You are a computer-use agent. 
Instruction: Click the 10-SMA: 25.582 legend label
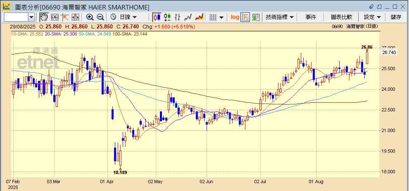pos(27,34)
